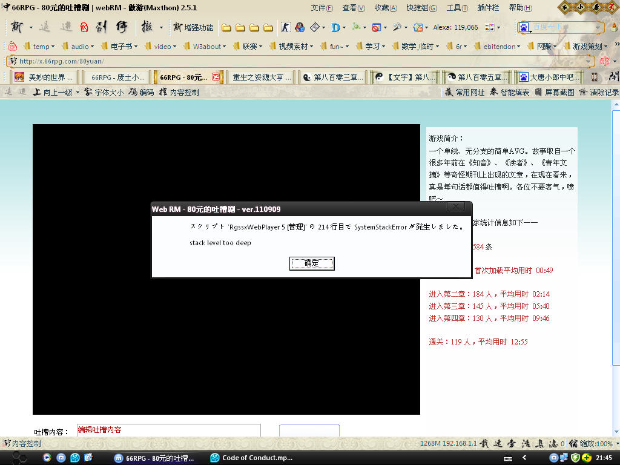The image size is (620, 465).
Task: Expand the temp bookmarks folder
Action: (x=39, y=46)
